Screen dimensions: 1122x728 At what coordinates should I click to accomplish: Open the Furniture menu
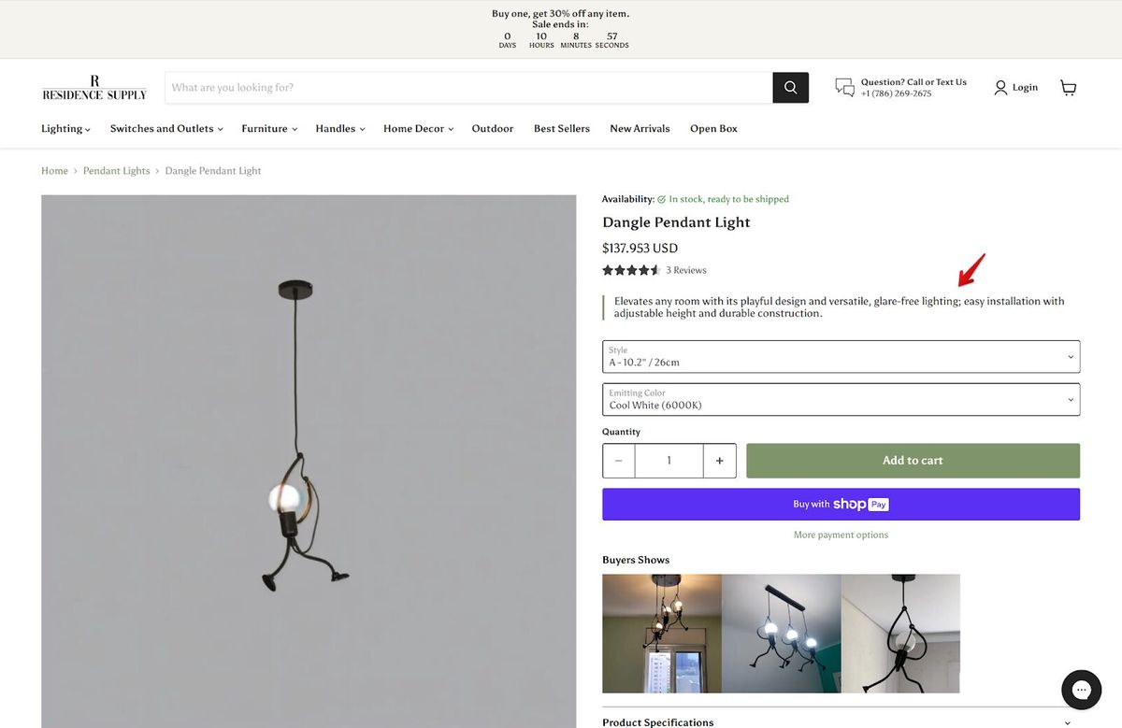[269, 128]
